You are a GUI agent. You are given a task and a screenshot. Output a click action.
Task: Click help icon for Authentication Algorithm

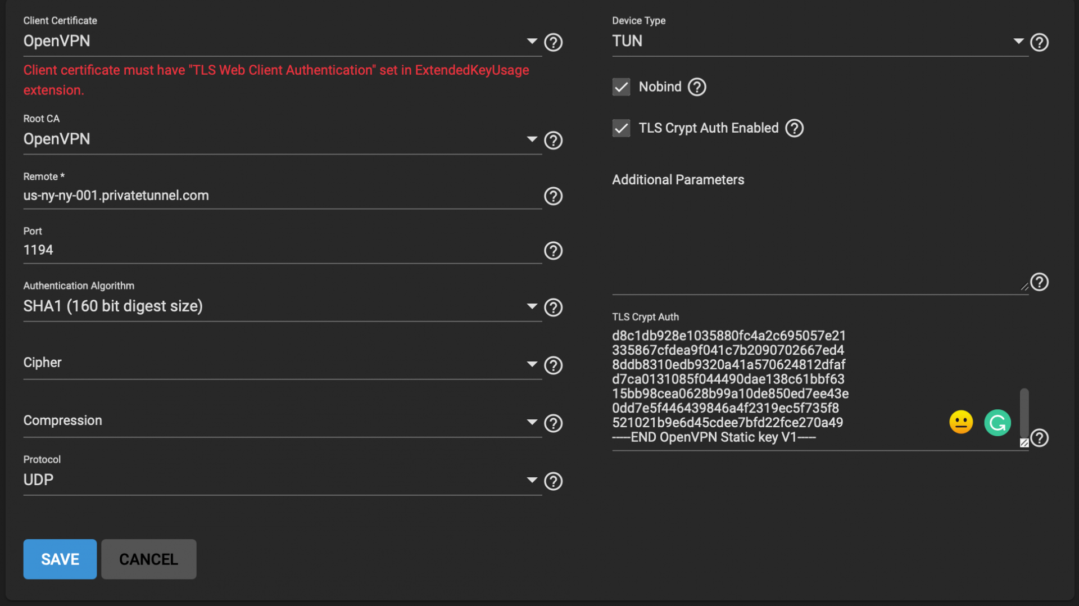(554, 307)
